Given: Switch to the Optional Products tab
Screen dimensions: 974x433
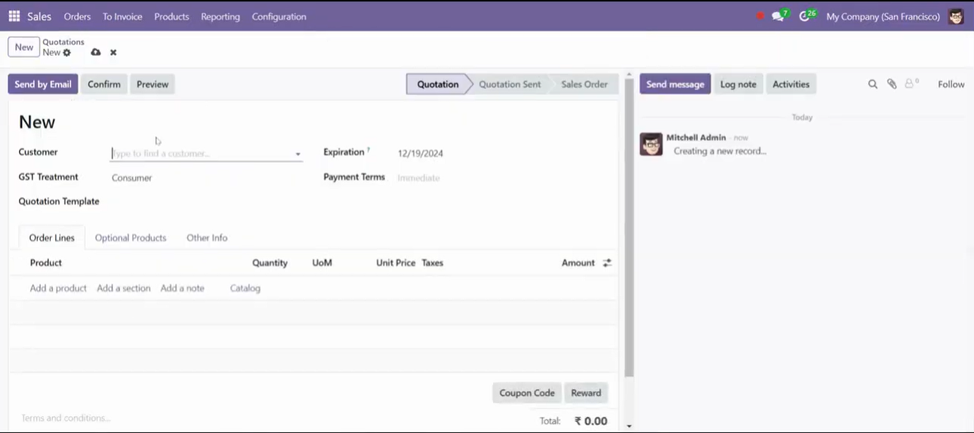Looking at the screenshot, I should pyautogui.click(x=131, y=238).
